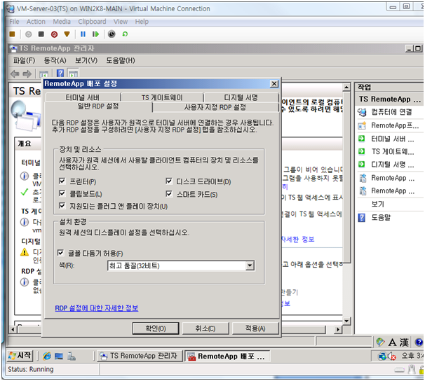Switch to TS RemoteApp 관리자 taskbar button
This screenshot has height=381, width=425.
pos(138,356)
